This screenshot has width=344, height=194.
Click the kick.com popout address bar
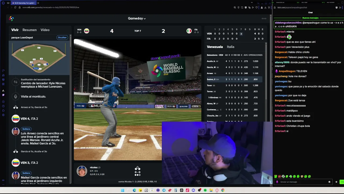(x=292, y=8)
